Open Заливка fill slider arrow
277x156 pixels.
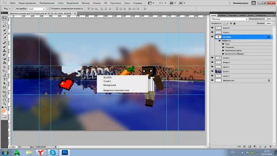pyautogui.click(x=274, y=23)
